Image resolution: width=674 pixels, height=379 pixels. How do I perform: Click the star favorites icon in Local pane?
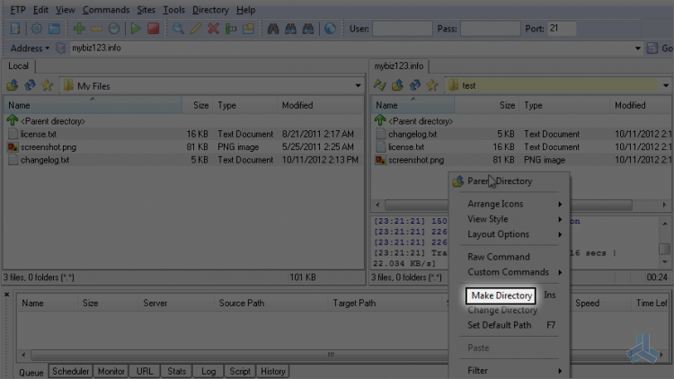(x=47, y=85)
